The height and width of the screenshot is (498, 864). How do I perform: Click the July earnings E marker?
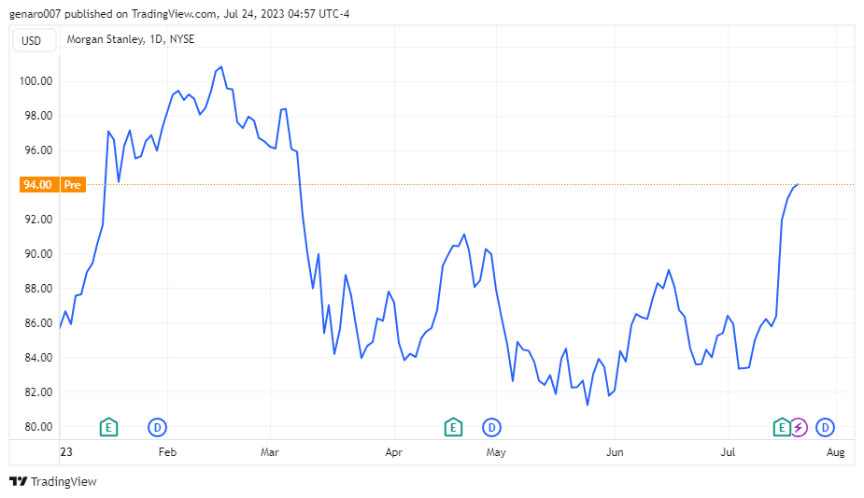(x=782, y=427)
